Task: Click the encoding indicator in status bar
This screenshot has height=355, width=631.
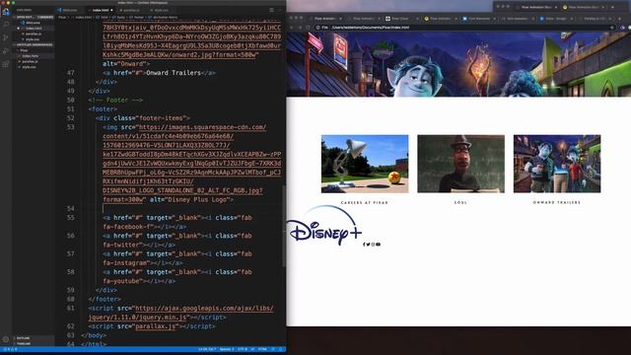Action: 243,349
